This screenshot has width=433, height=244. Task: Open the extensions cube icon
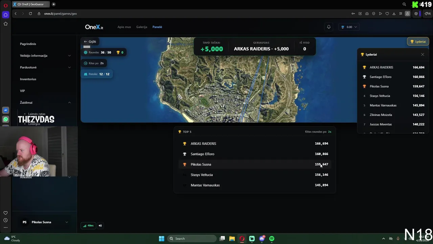(x=416, y=14)
